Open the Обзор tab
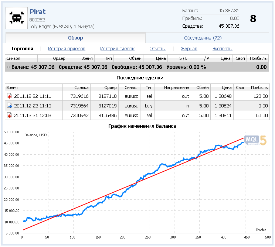This screenshot has width=275, height=247. point(75,38)
